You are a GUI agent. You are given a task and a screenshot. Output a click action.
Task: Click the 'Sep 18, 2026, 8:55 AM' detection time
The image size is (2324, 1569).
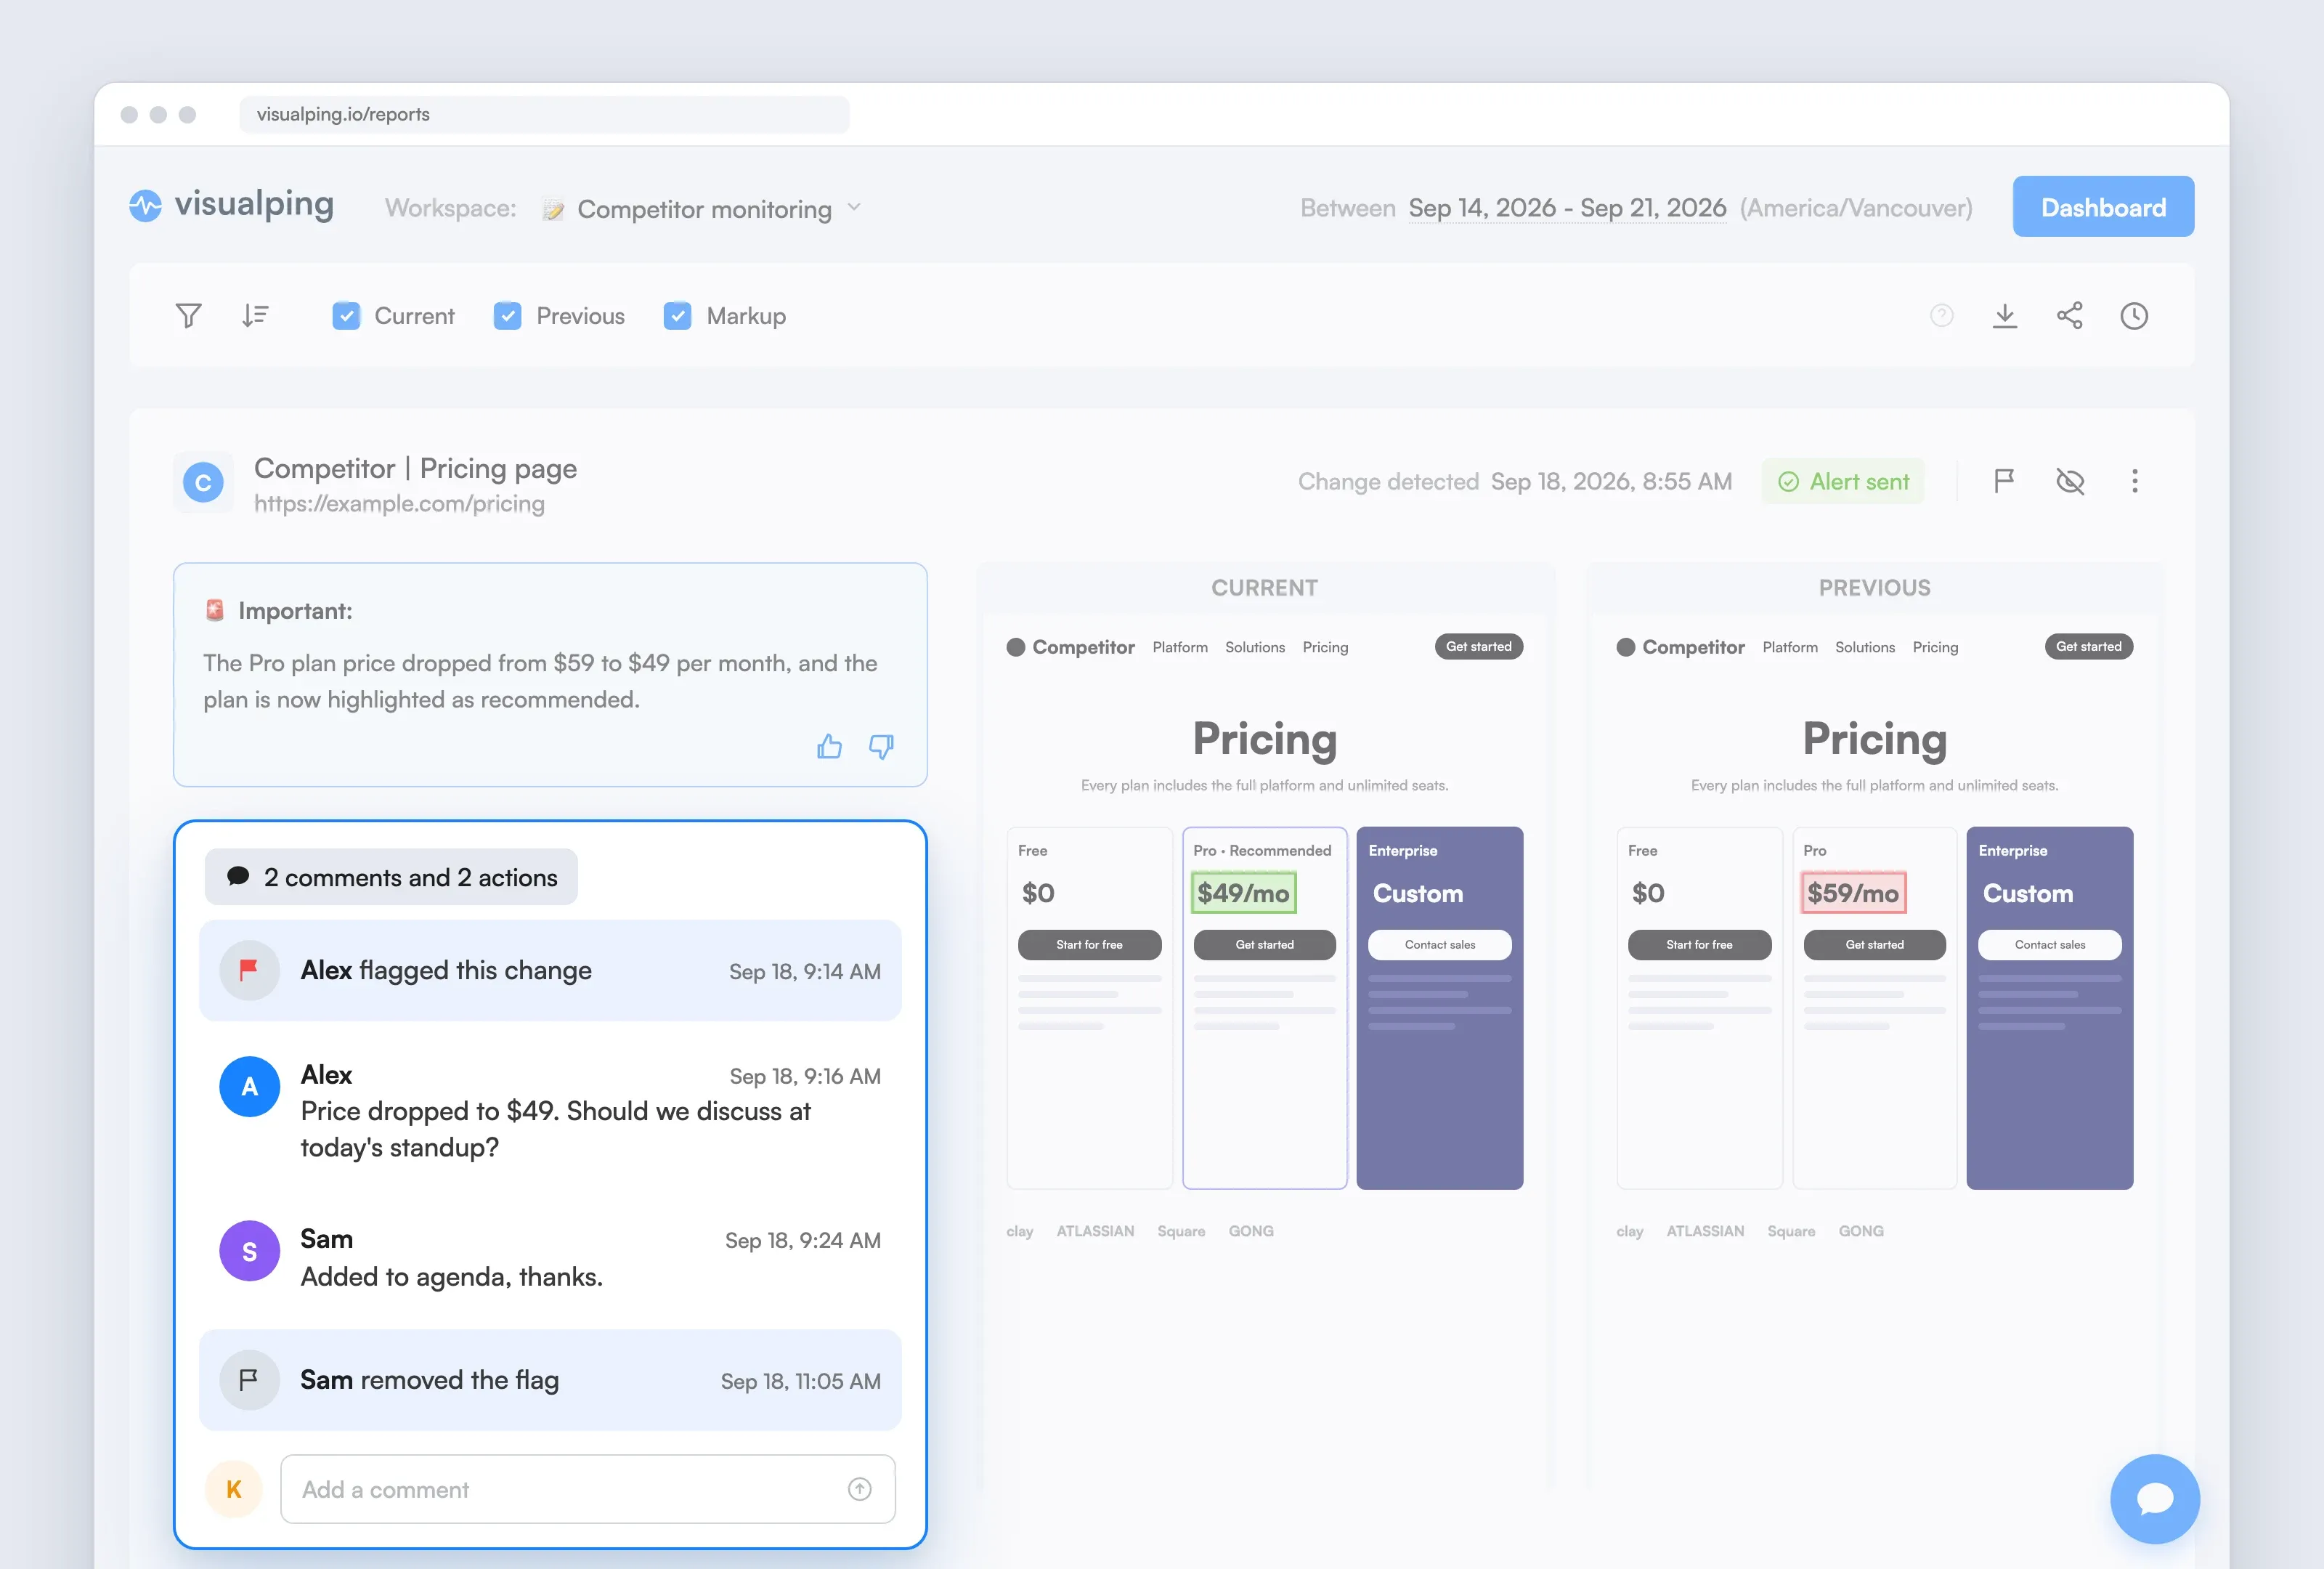[x=1611, y=481]
